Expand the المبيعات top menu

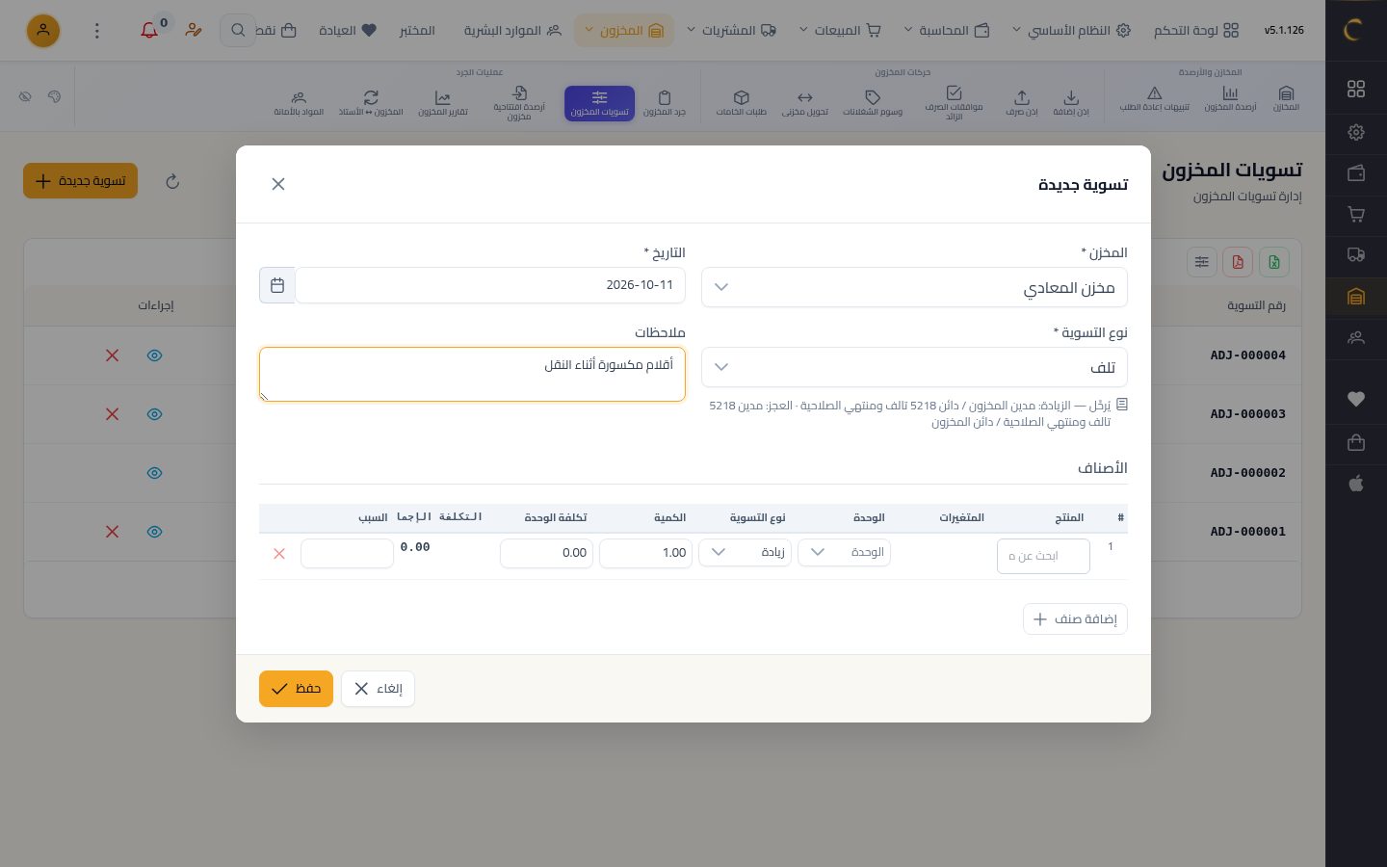840,31
